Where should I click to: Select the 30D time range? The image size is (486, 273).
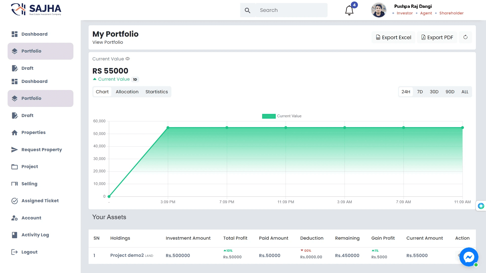coord(434,92)
